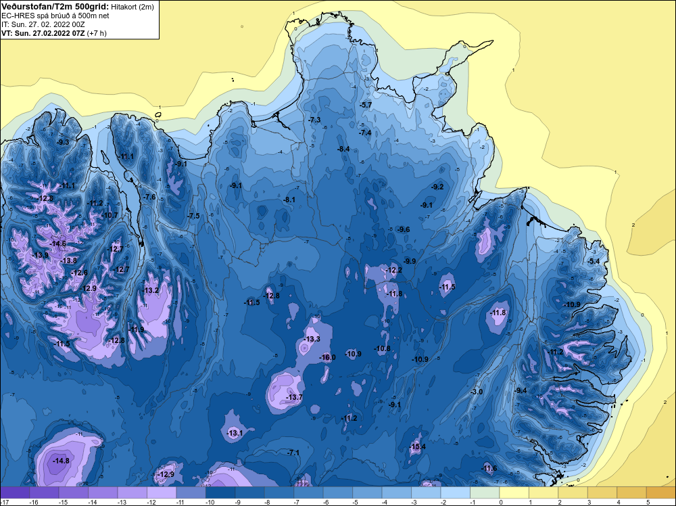Click the -9.4 temperature label
Viewport: 676px width, 506px height.
tap(521, 390)
